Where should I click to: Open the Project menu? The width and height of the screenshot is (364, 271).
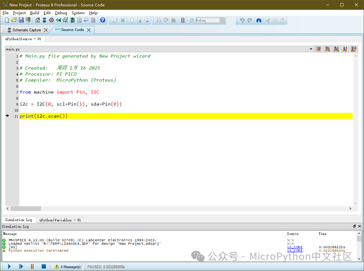(19, 13)
